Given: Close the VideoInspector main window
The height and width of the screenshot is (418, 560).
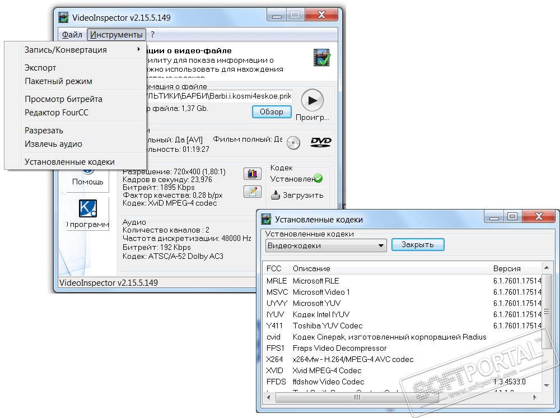Looking at the screenshot, I should click(321, 15).
